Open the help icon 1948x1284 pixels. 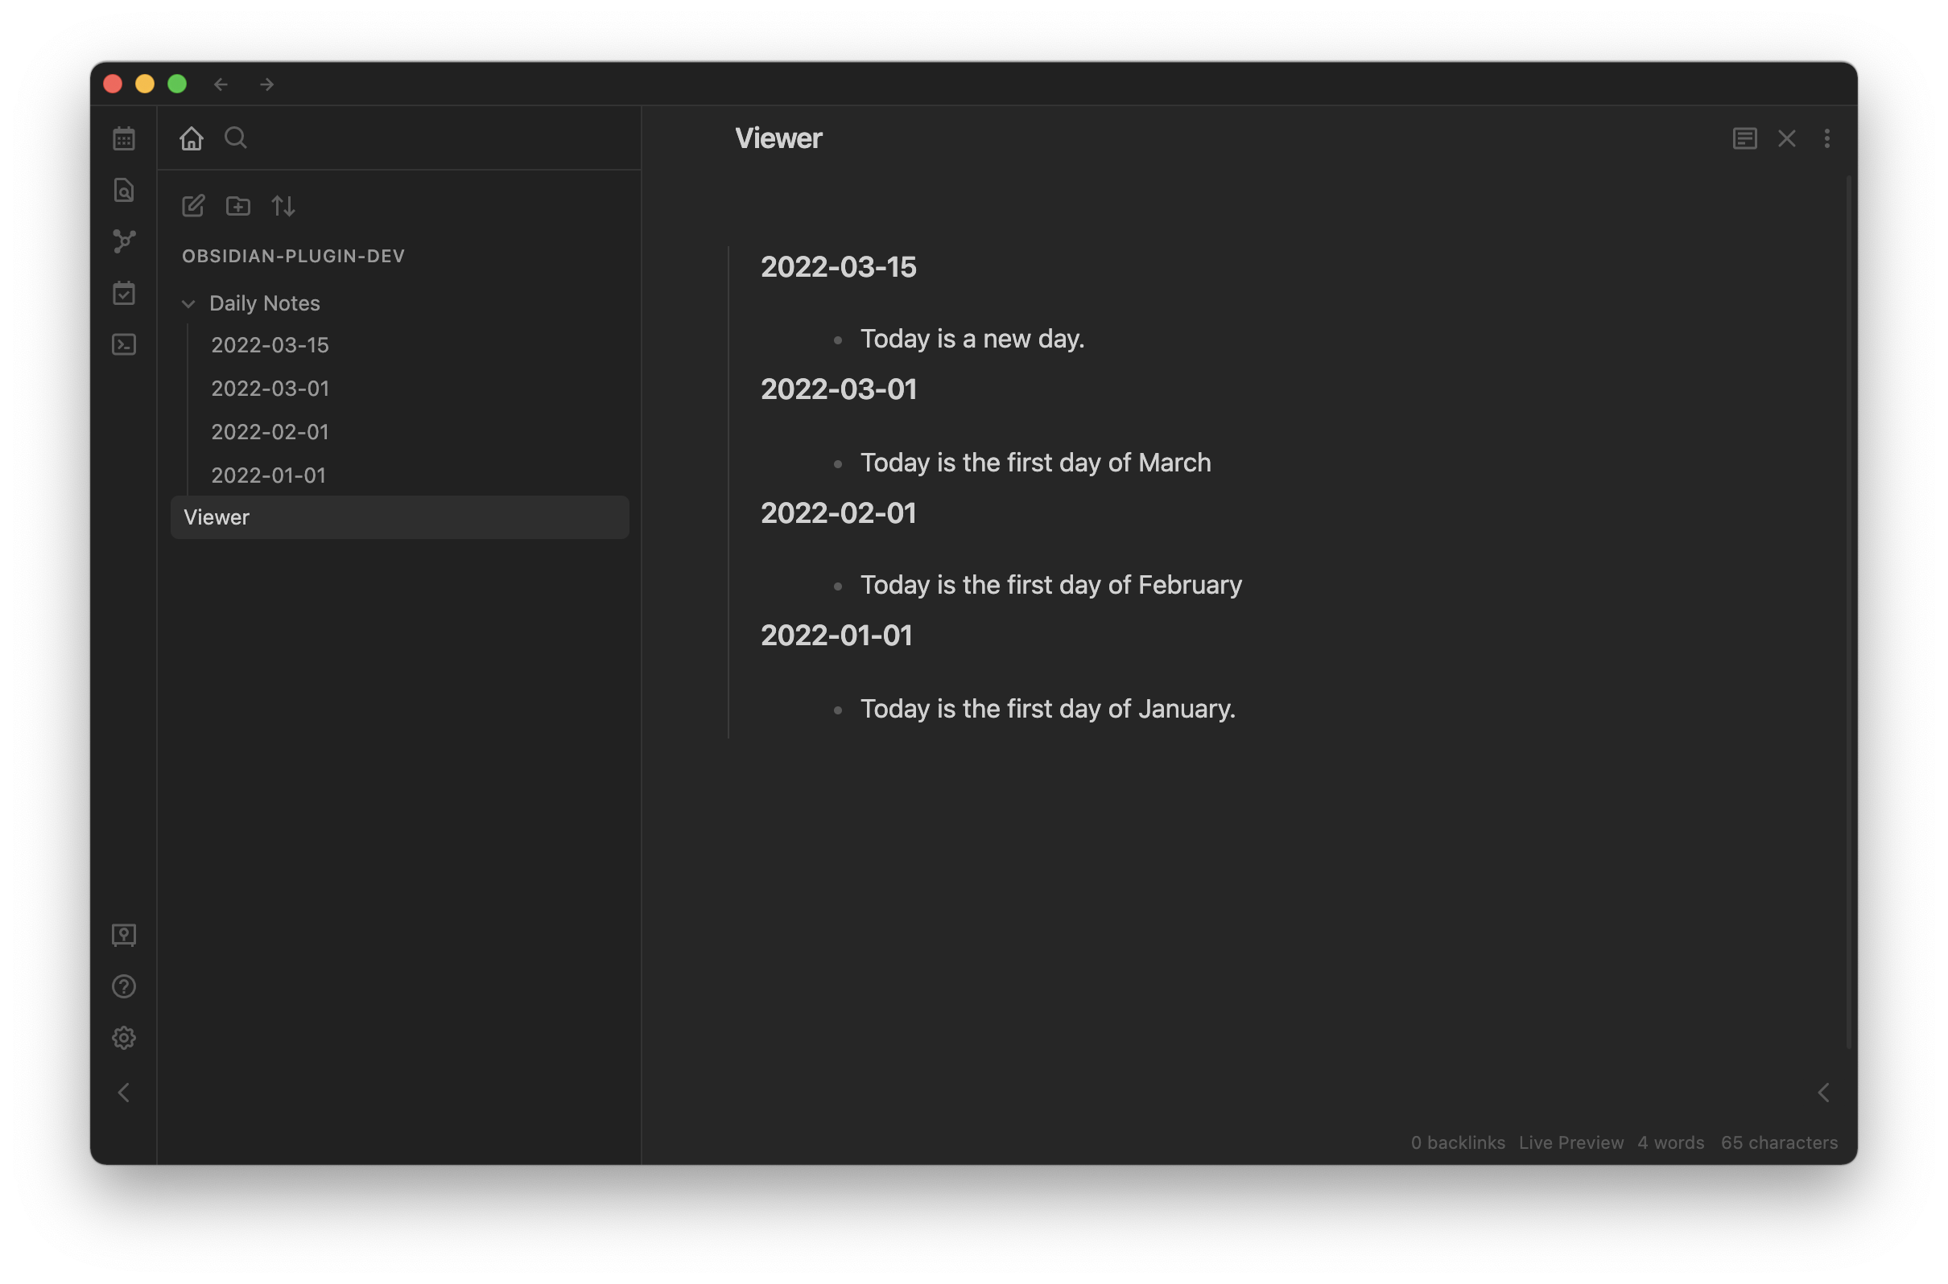124,987
